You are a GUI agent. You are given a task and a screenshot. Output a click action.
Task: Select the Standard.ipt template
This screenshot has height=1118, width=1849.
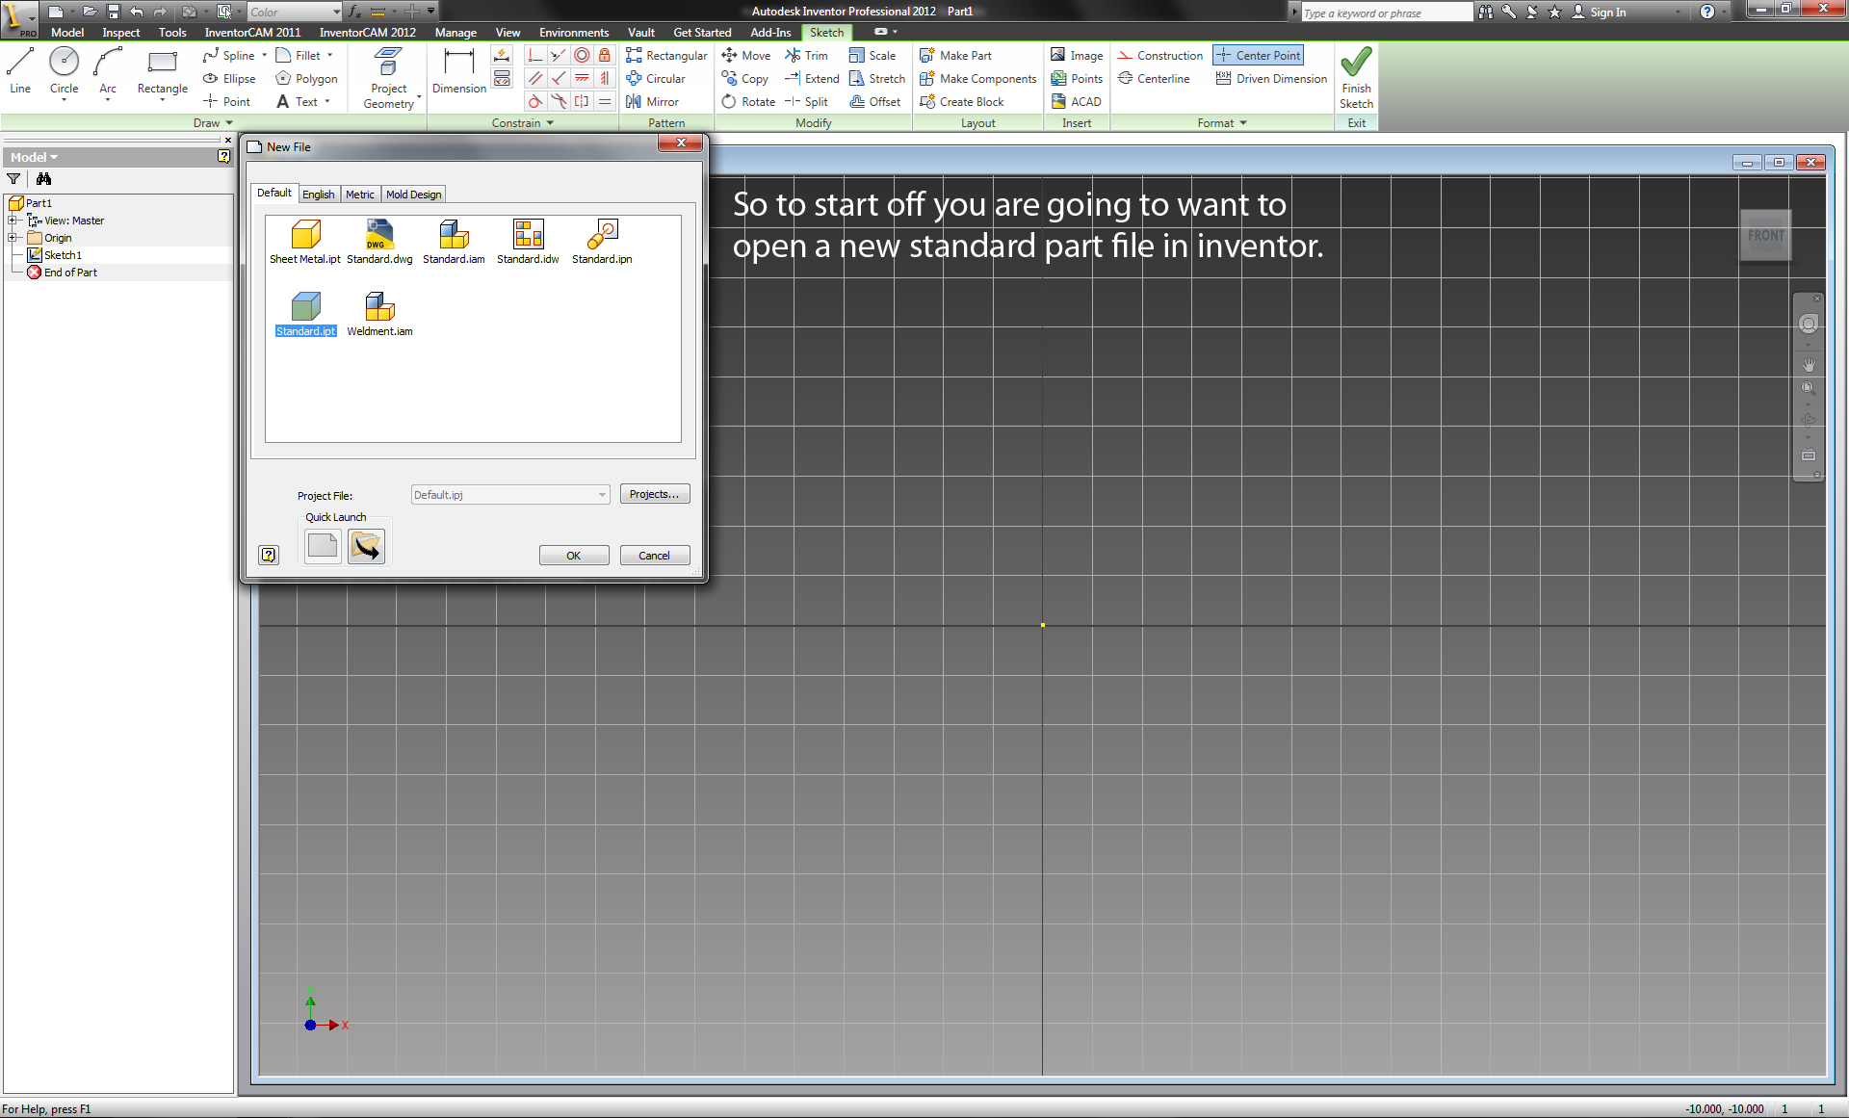click(306, 314)
